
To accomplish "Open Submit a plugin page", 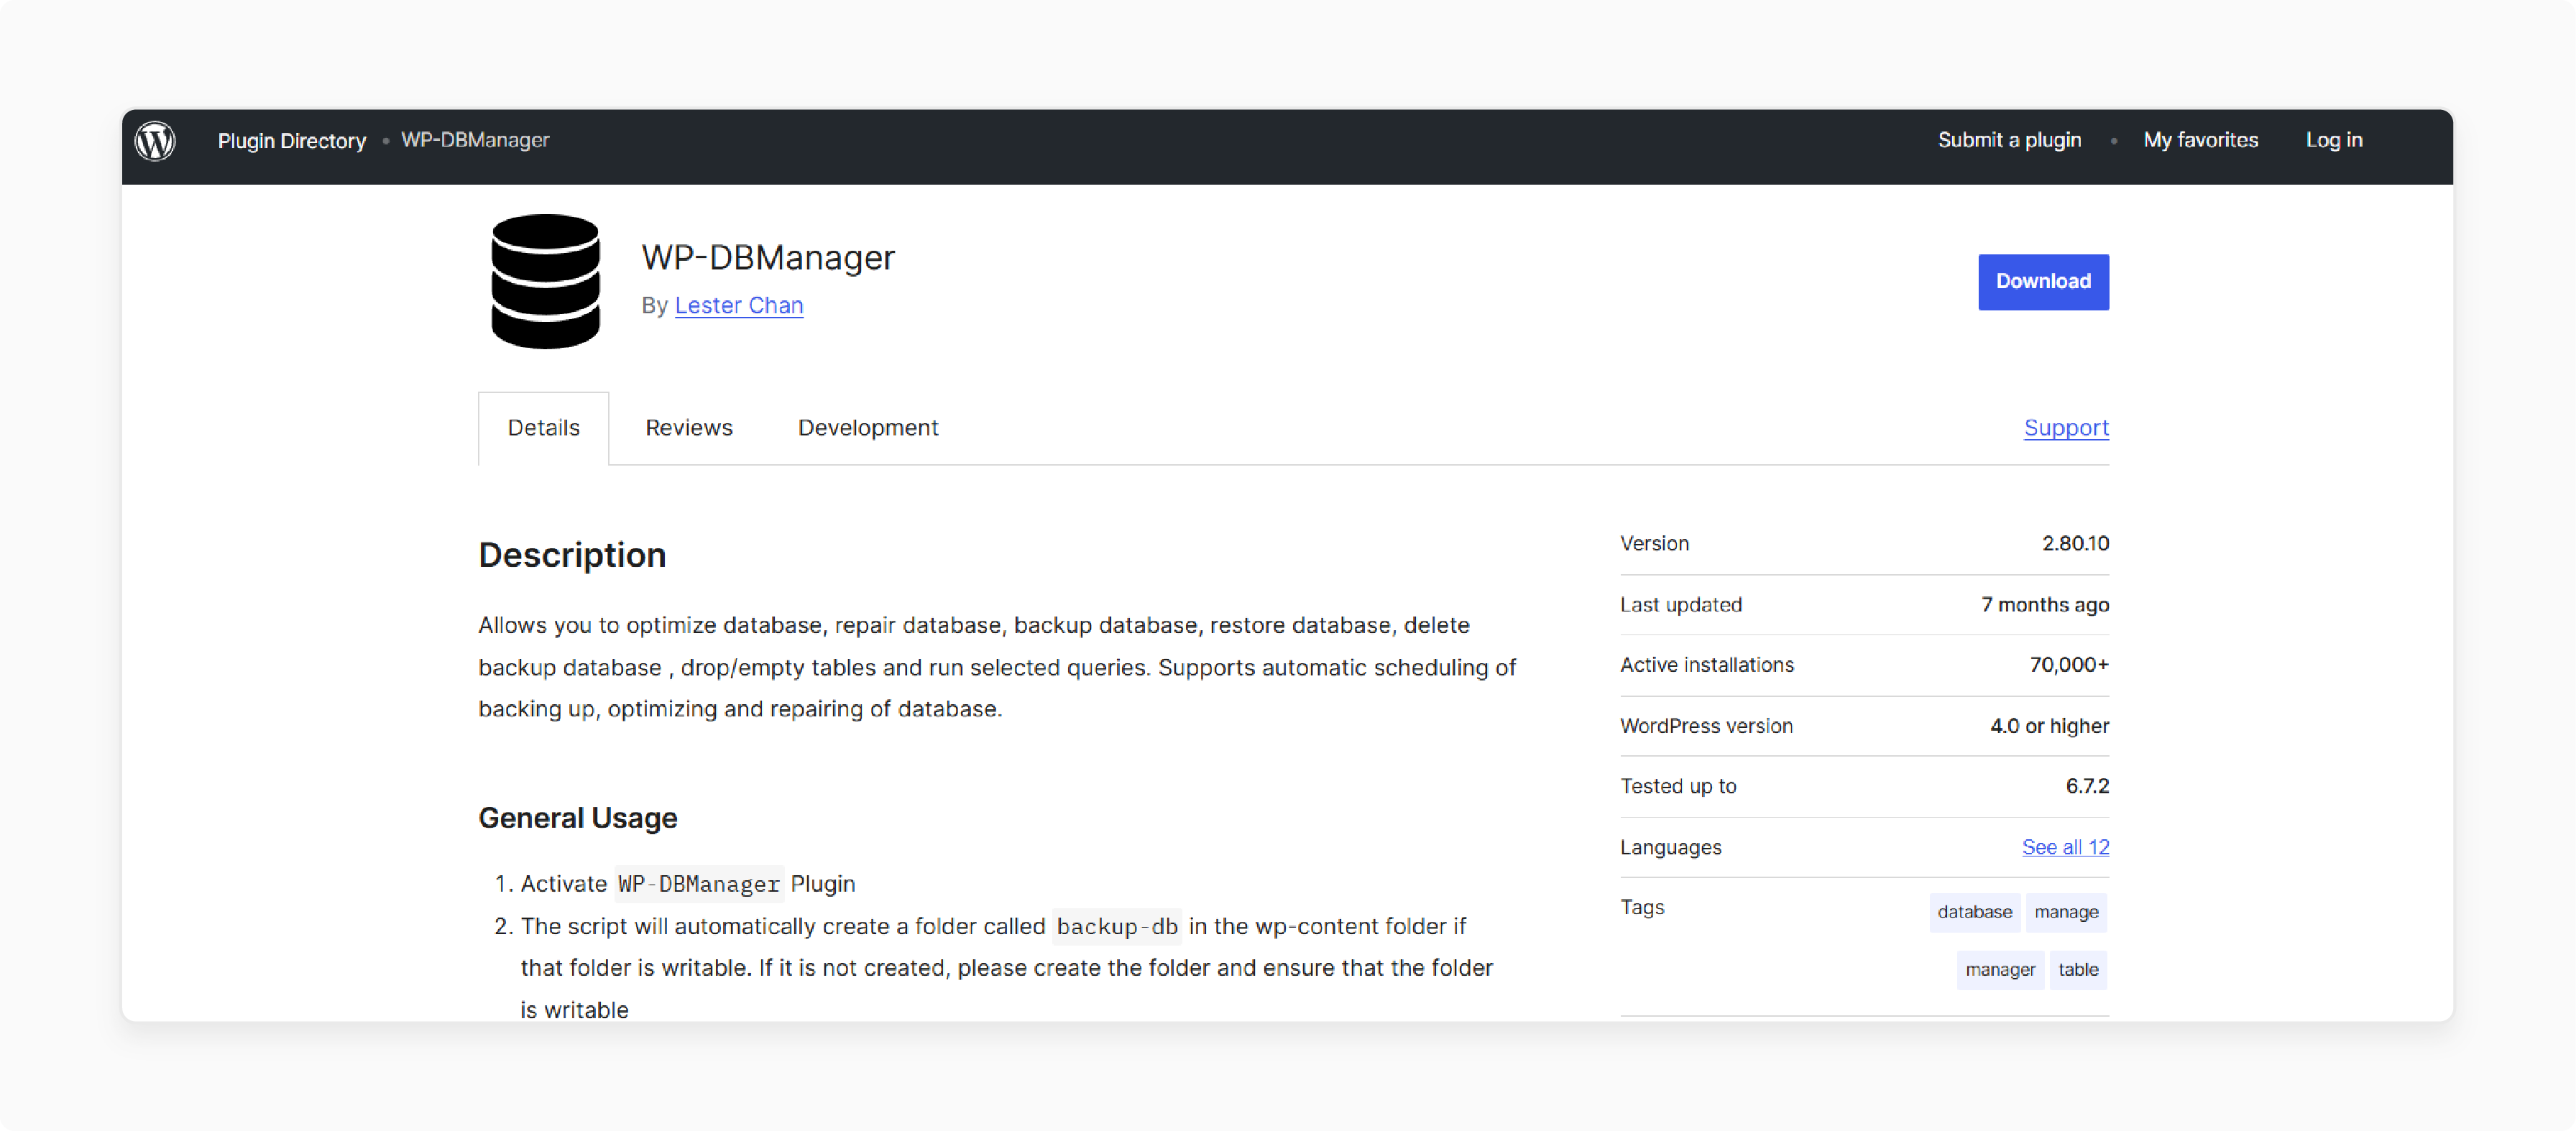I will pos(2009,140).
